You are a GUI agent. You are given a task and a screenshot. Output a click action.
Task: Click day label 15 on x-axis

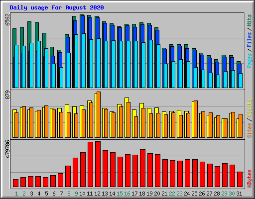pyautogui.click(x=120, y=194)
